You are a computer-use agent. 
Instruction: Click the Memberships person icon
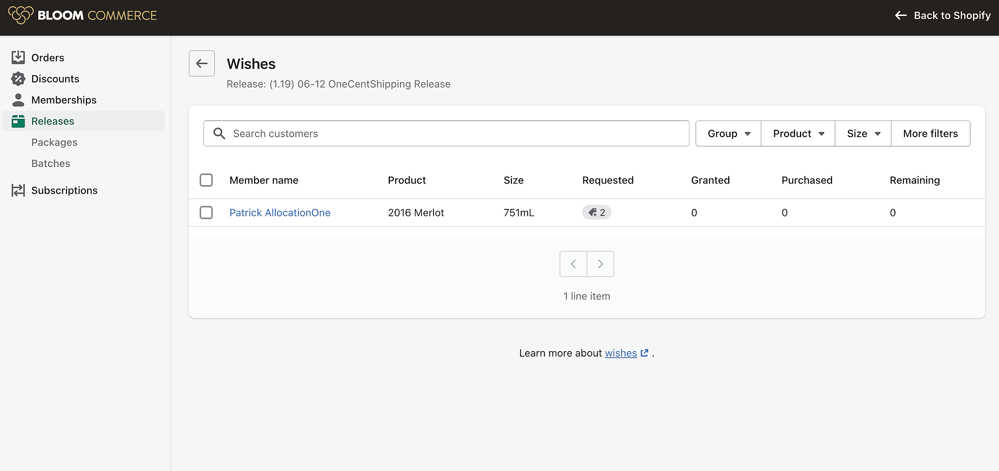tap(18, 100)
